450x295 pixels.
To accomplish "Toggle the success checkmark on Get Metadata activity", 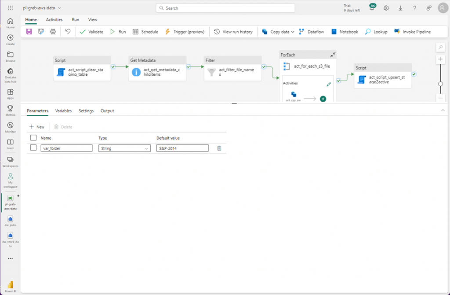I will coord(188,67).
